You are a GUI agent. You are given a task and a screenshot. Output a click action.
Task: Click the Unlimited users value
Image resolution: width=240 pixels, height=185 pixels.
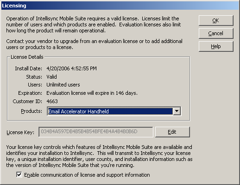click(x=63, y=85)
